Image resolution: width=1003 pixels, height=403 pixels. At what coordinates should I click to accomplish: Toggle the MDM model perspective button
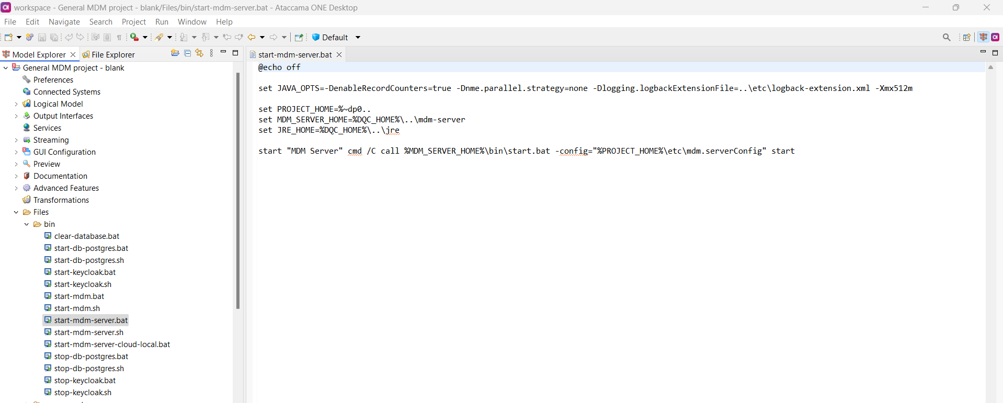pos(983,37)
